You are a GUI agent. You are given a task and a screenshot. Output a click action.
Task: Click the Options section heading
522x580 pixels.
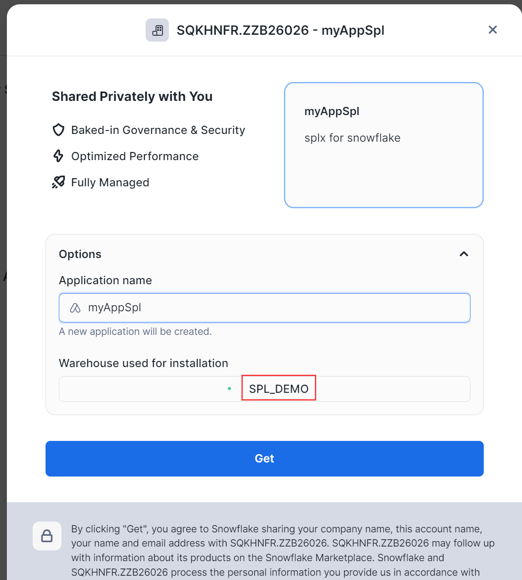tap(80, 254)
